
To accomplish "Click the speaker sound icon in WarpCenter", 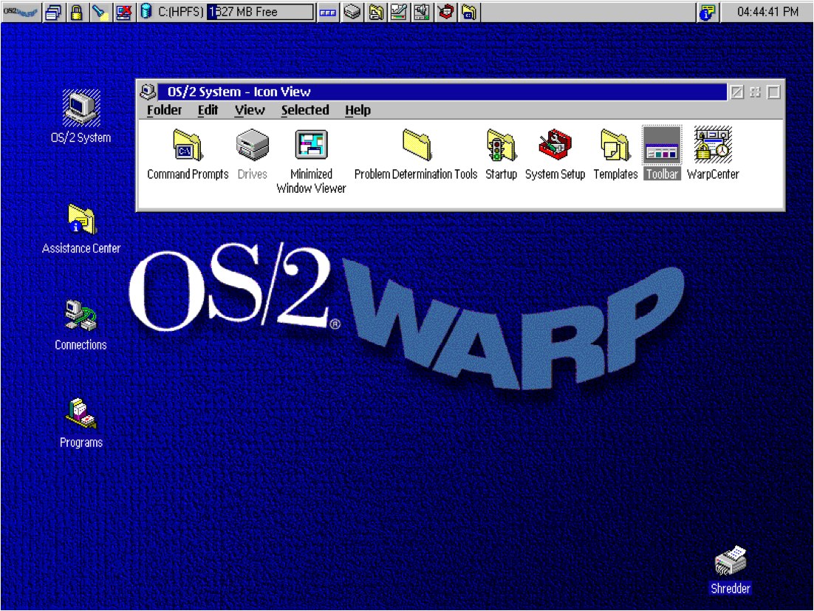I will (x=422, y=11).
